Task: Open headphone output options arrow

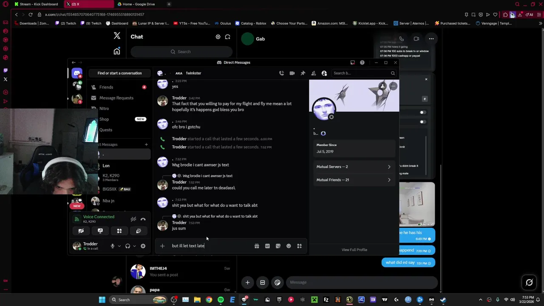Action: click(134, 246)
